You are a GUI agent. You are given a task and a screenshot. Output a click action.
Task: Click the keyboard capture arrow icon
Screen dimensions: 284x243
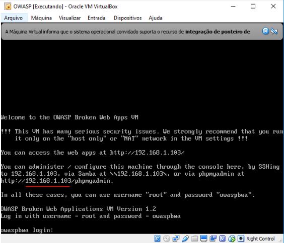click(x=241, y=238)
